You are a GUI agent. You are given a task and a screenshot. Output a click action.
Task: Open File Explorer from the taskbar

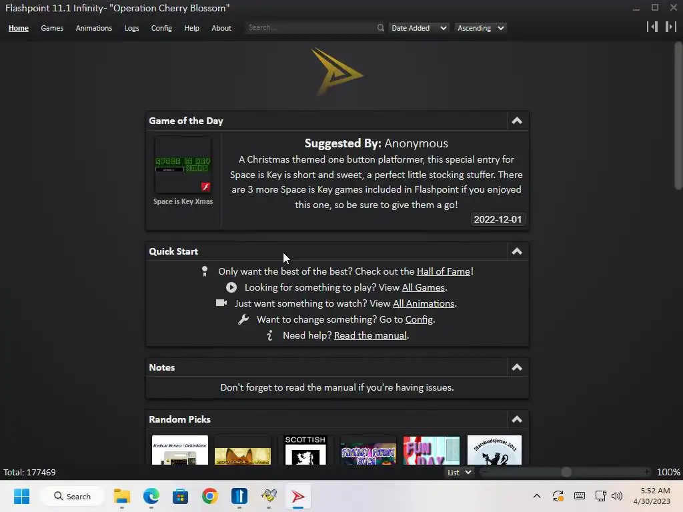[122, 496]
